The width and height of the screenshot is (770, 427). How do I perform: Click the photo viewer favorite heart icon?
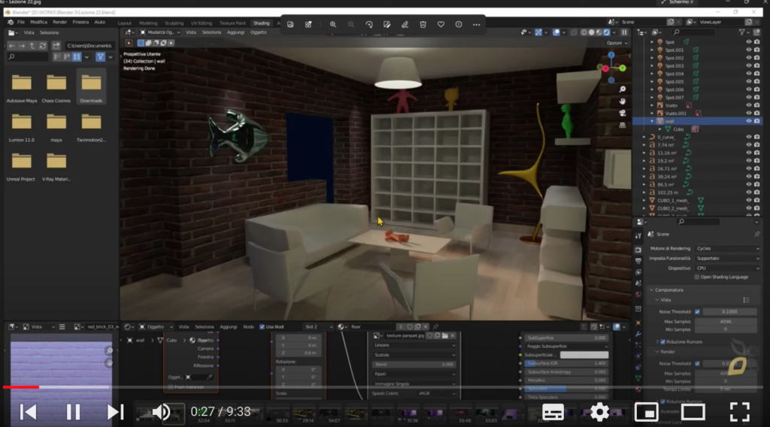click(441, 25)
